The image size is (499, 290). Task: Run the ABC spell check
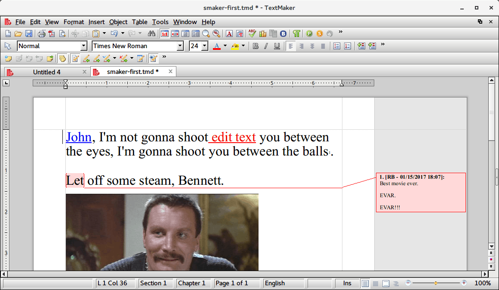(x=253, y=33)
